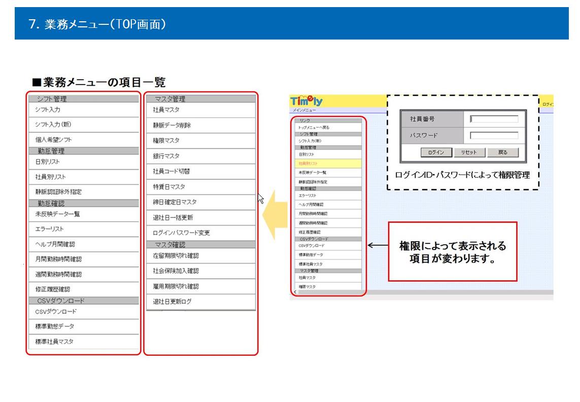Choose 日別リスト in the enlarged menu list

(x=84, y=162)
